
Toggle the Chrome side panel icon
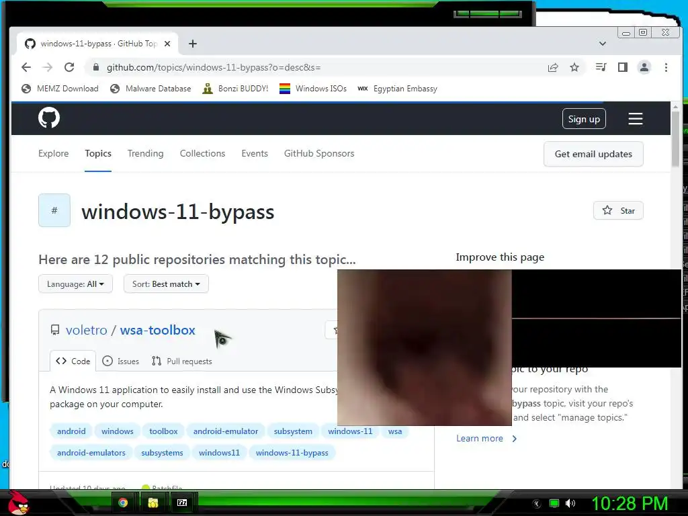click(622, 67)
